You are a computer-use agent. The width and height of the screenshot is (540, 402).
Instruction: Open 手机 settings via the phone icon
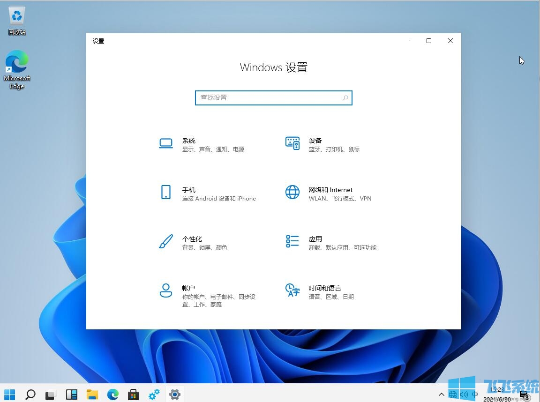click(166, 192)
